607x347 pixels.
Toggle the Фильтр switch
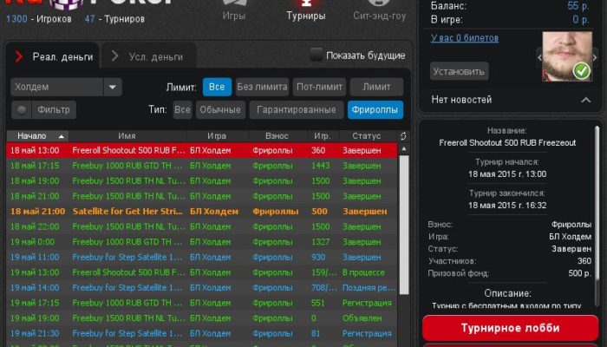(23, 110)
